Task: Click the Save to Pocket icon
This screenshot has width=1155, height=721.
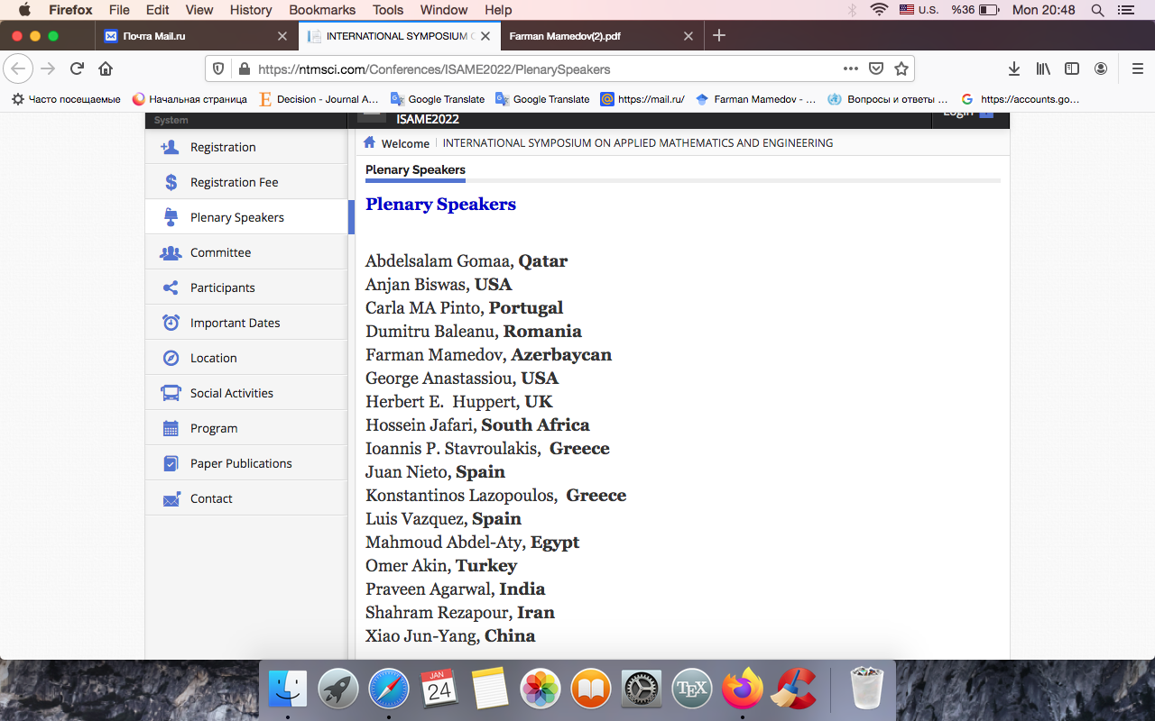Action: click(x=875, y=69)
